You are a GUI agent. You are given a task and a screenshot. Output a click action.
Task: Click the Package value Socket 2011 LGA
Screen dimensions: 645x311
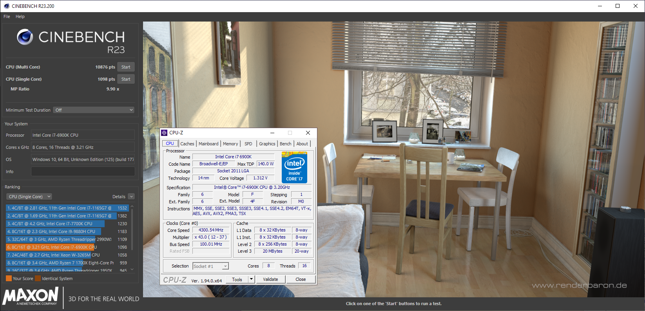click(233, 171)
